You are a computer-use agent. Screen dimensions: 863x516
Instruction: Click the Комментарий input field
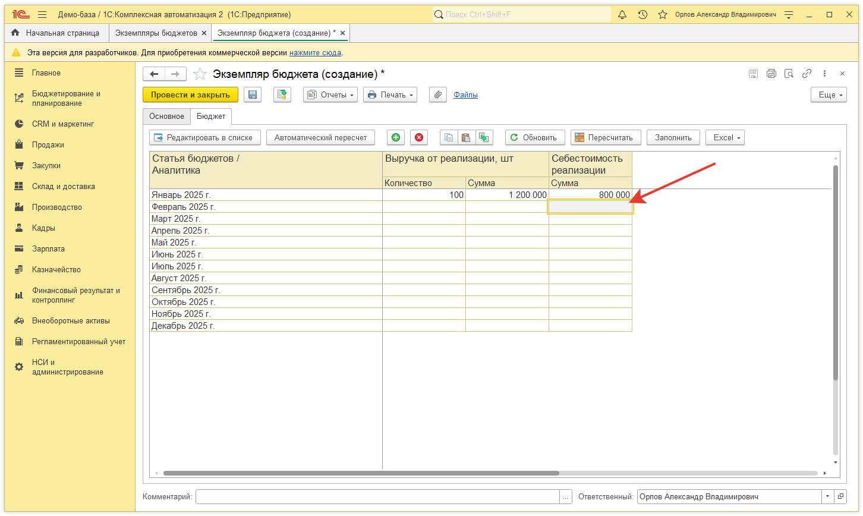[377, 496]
